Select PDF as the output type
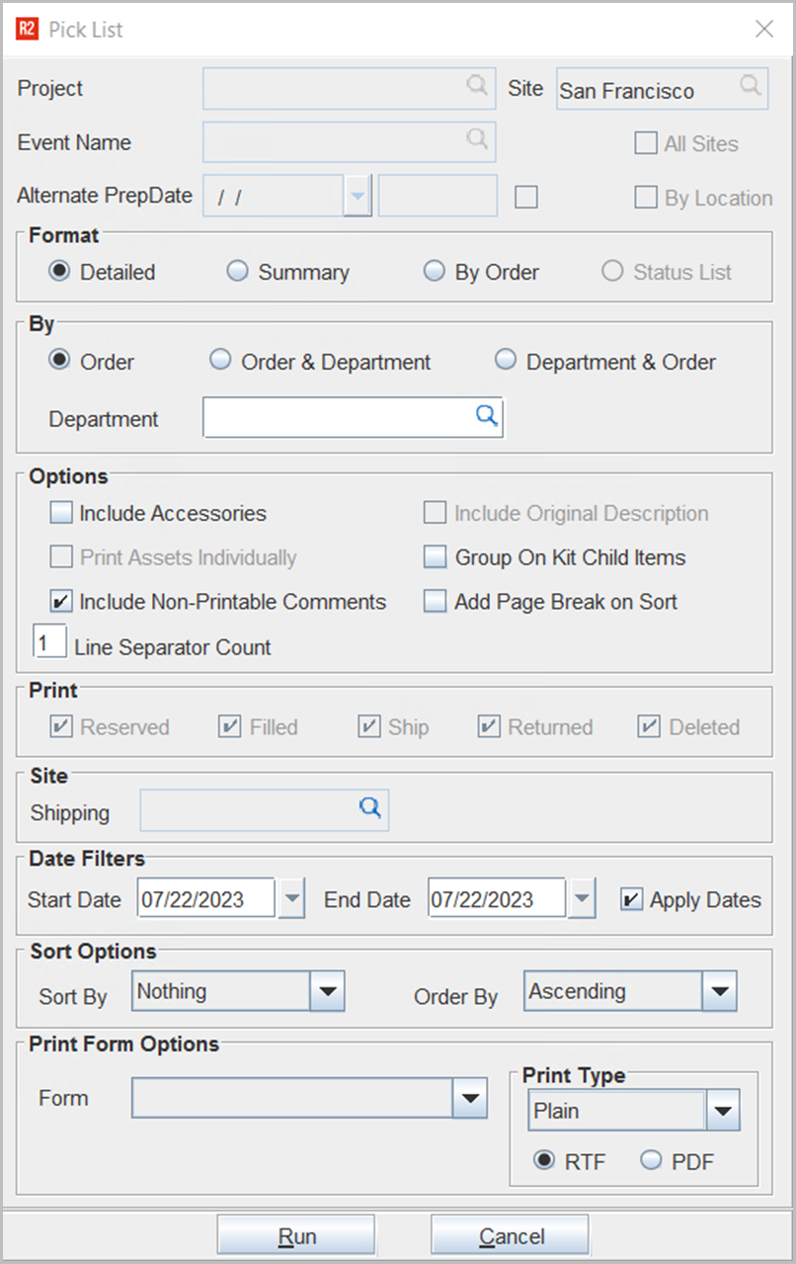 click(651, 1161)
